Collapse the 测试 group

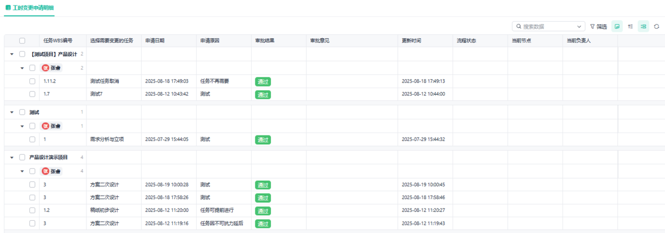point(12,112)
